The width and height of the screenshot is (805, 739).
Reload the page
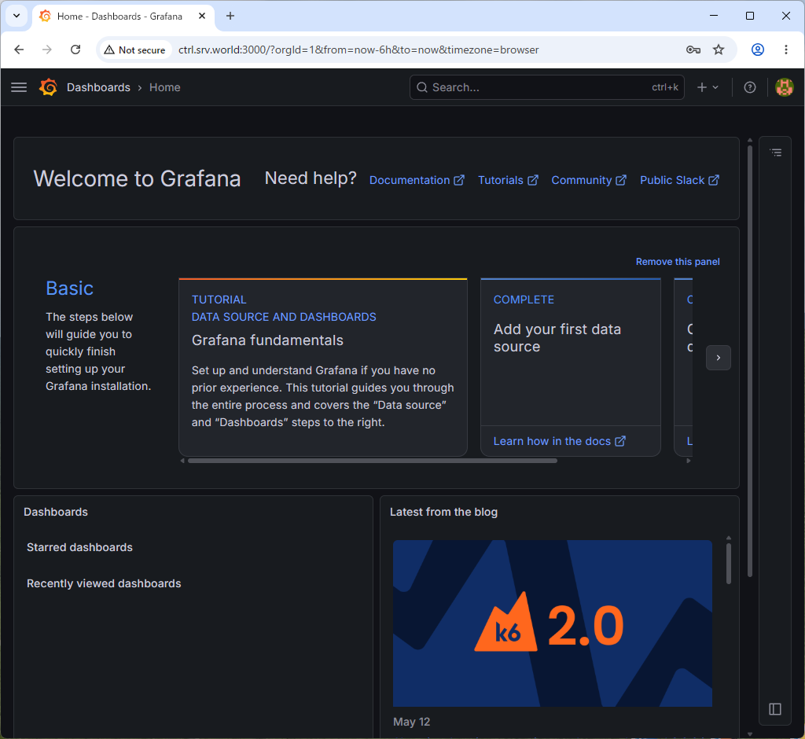click(75, 50)
